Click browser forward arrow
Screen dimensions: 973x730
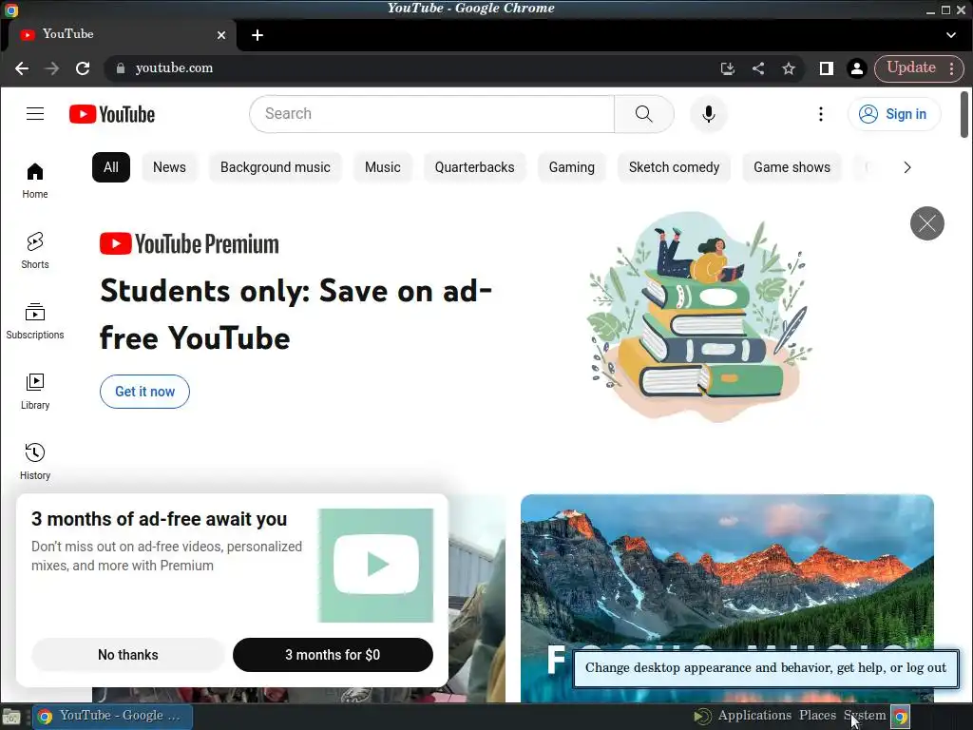(x=52, y=68)
